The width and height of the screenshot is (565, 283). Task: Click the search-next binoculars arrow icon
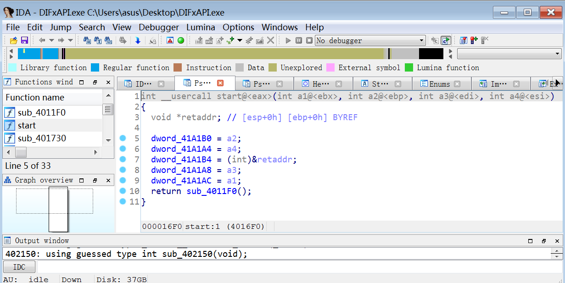coord(123,40)
